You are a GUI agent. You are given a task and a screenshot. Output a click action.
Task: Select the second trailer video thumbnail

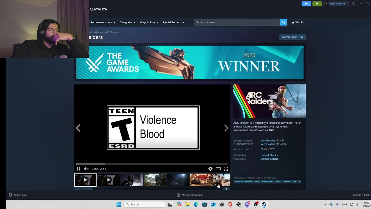pos(108,180)
